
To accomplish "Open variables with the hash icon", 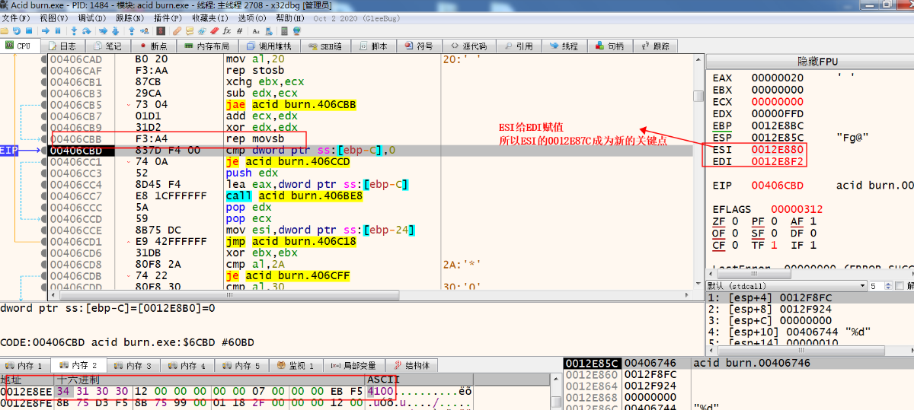I will point(239,31).
